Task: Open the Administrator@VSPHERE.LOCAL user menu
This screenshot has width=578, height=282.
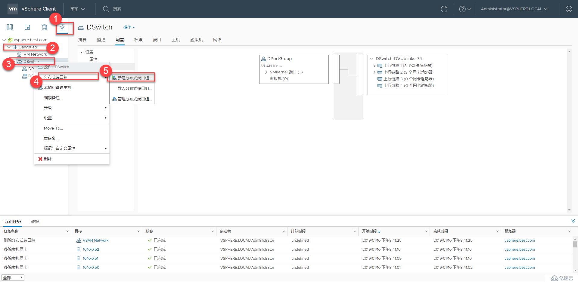Action: (x=514, y=9)
